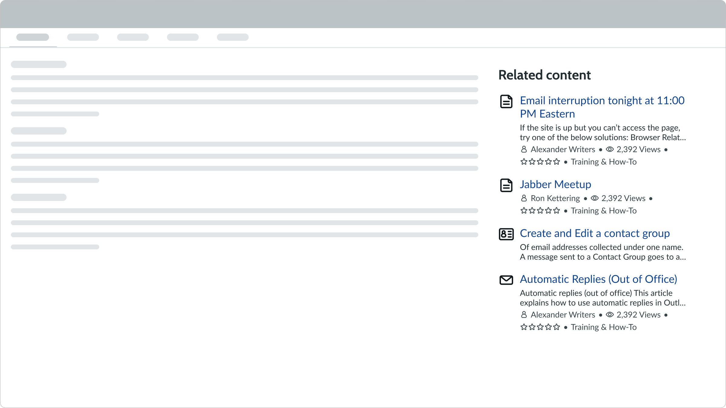Click the person icon beside Ron Kettering
This screenshot has height=408, width=726.
click(523, 198)
